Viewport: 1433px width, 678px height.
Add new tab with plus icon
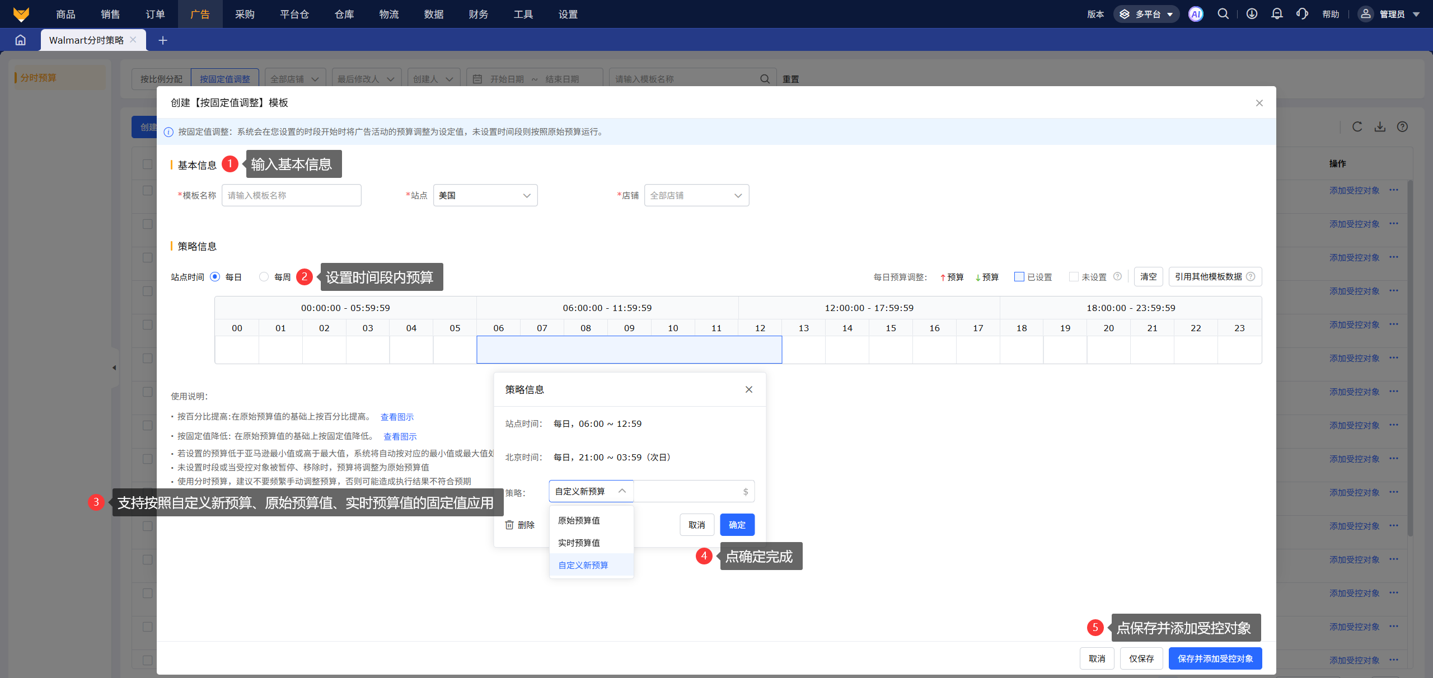(x=163, y=40)
